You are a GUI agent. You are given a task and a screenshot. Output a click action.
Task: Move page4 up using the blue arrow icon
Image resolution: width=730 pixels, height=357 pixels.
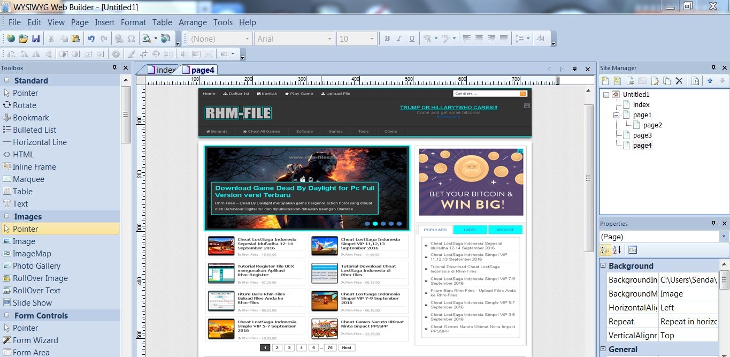pos(710,80)
